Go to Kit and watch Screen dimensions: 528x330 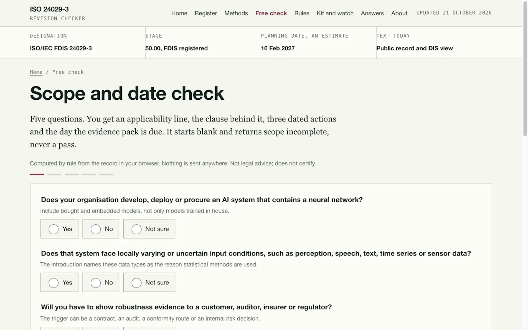(x=335, y=13)
